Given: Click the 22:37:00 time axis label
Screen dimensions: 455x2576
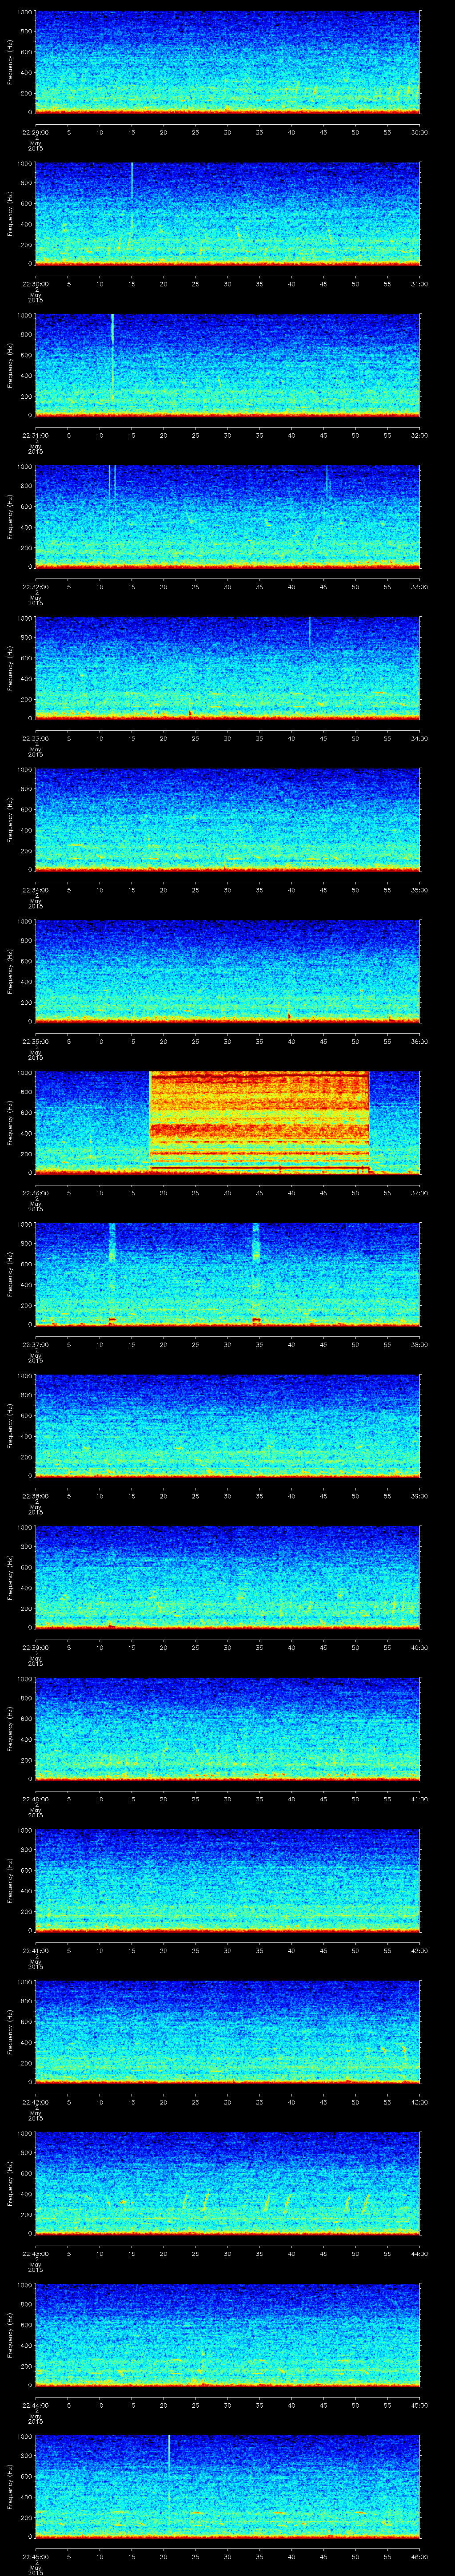Looking at the screenshot, I should 35,1345.
